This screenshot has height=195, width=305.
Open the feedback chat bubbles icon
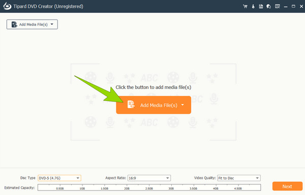pyautogui.click(x=268, y=7)
